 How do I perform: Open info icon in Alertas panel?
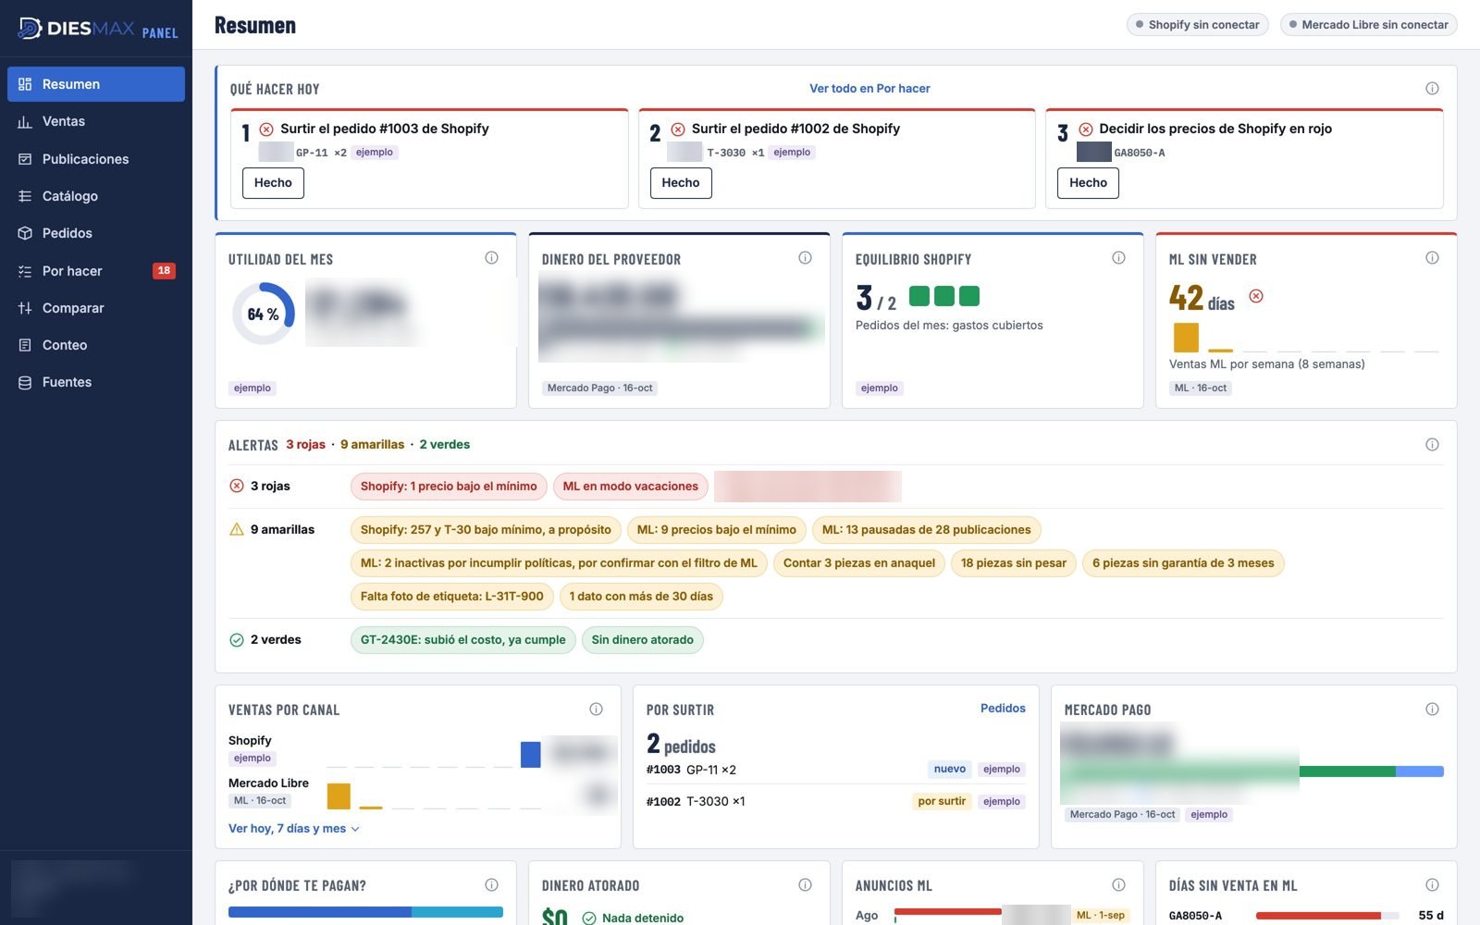click(x=1432, y=445)
